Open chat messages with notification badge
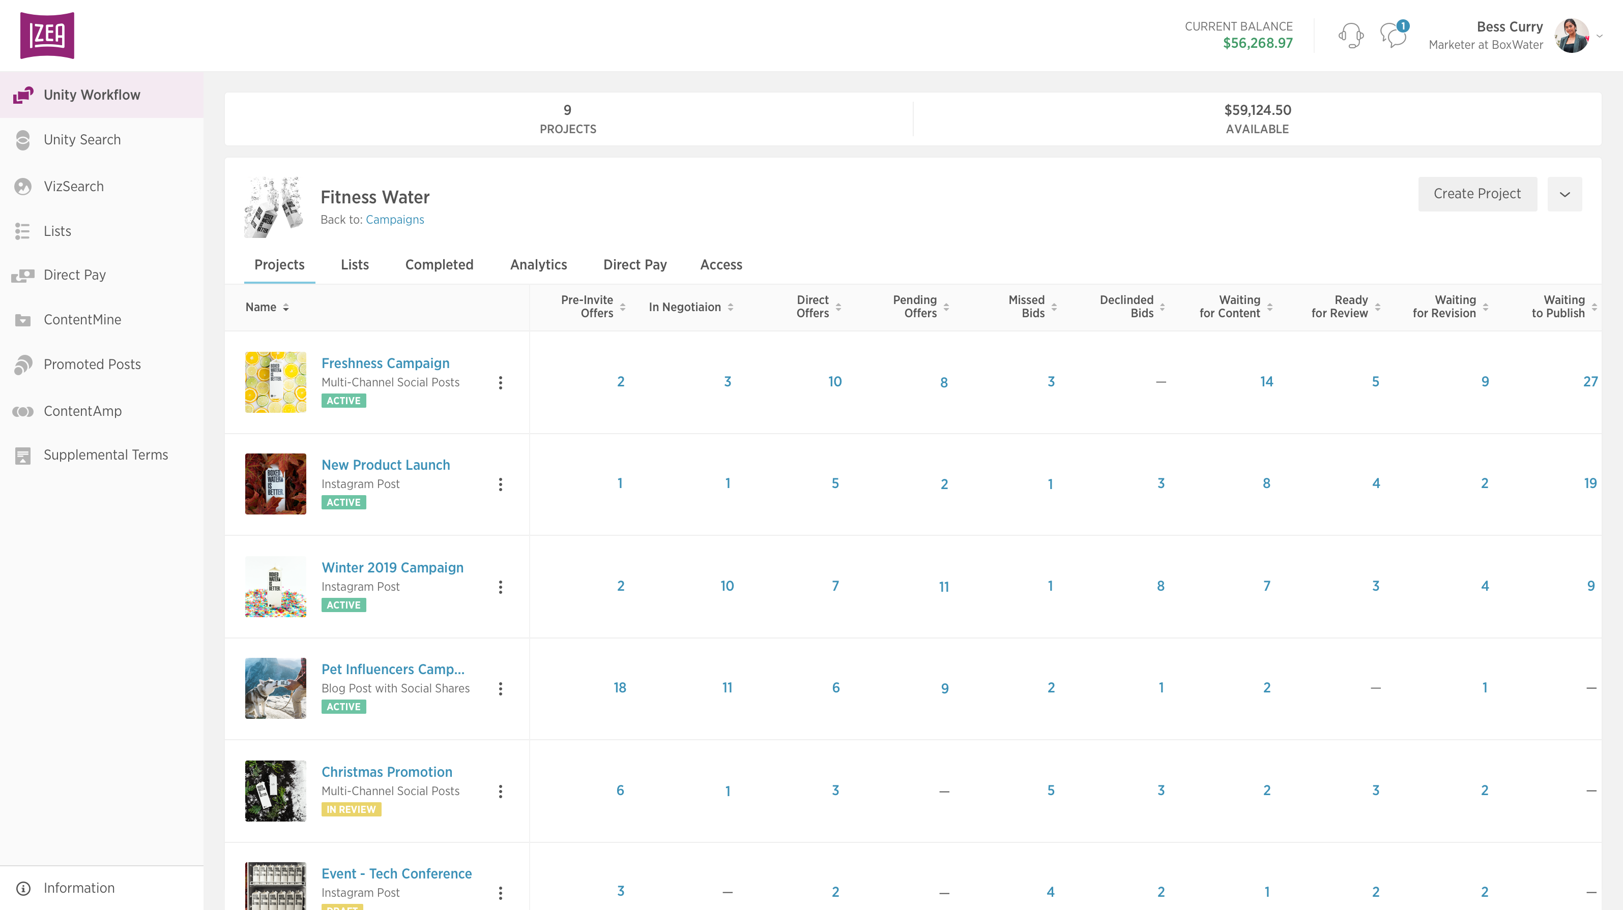Viewport: 1623px width, 910px height. point(1393,35)
